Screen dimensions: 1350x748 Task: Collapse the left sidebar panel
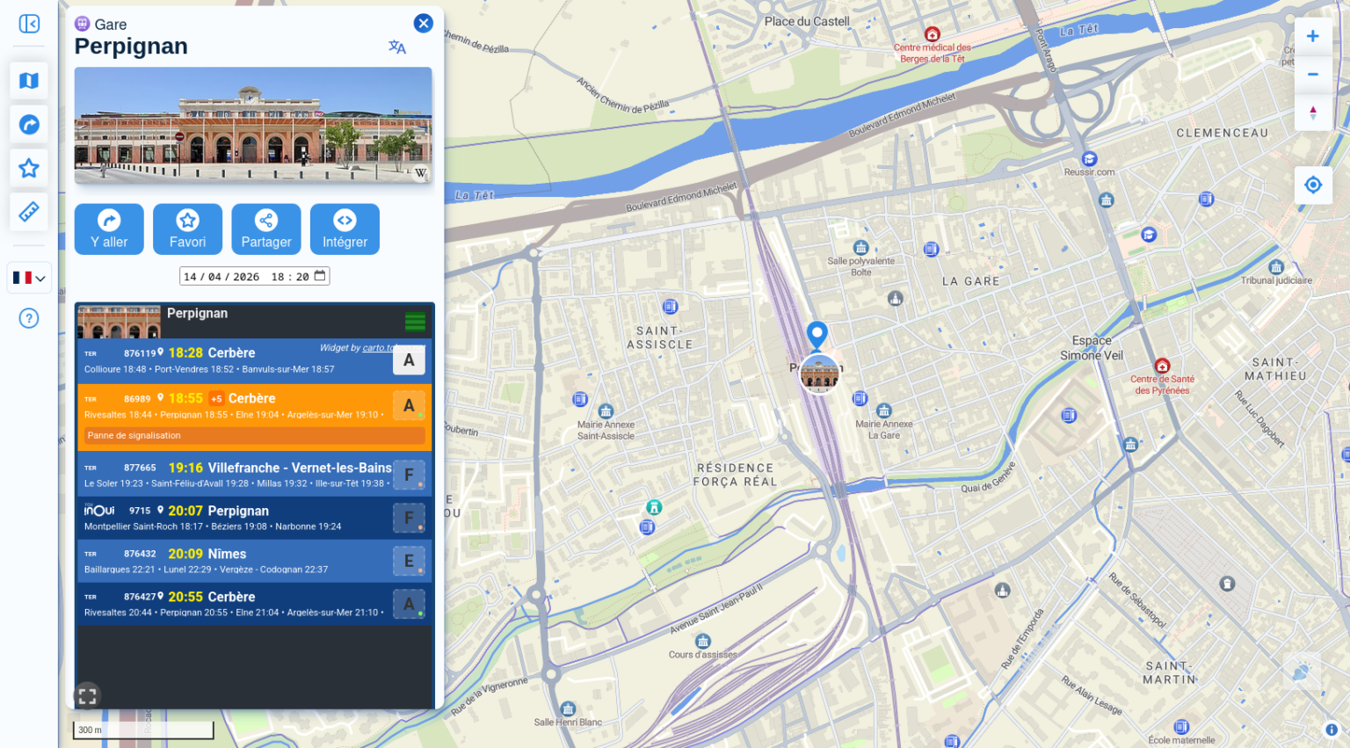pyautogui.click(x=29, y=24)
